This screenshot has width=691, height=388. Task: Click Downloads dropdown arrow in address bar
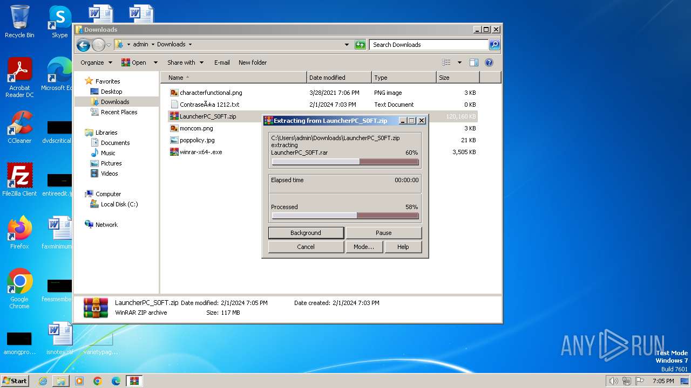(x=190, y=45)
